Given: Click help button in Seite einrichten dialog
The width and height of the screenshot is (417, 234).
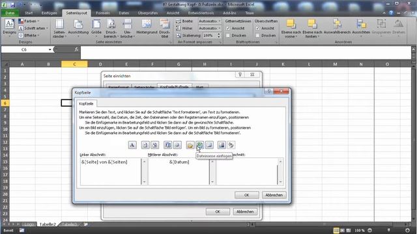Looking at the screenshot, I should click(x=240, y=75).
